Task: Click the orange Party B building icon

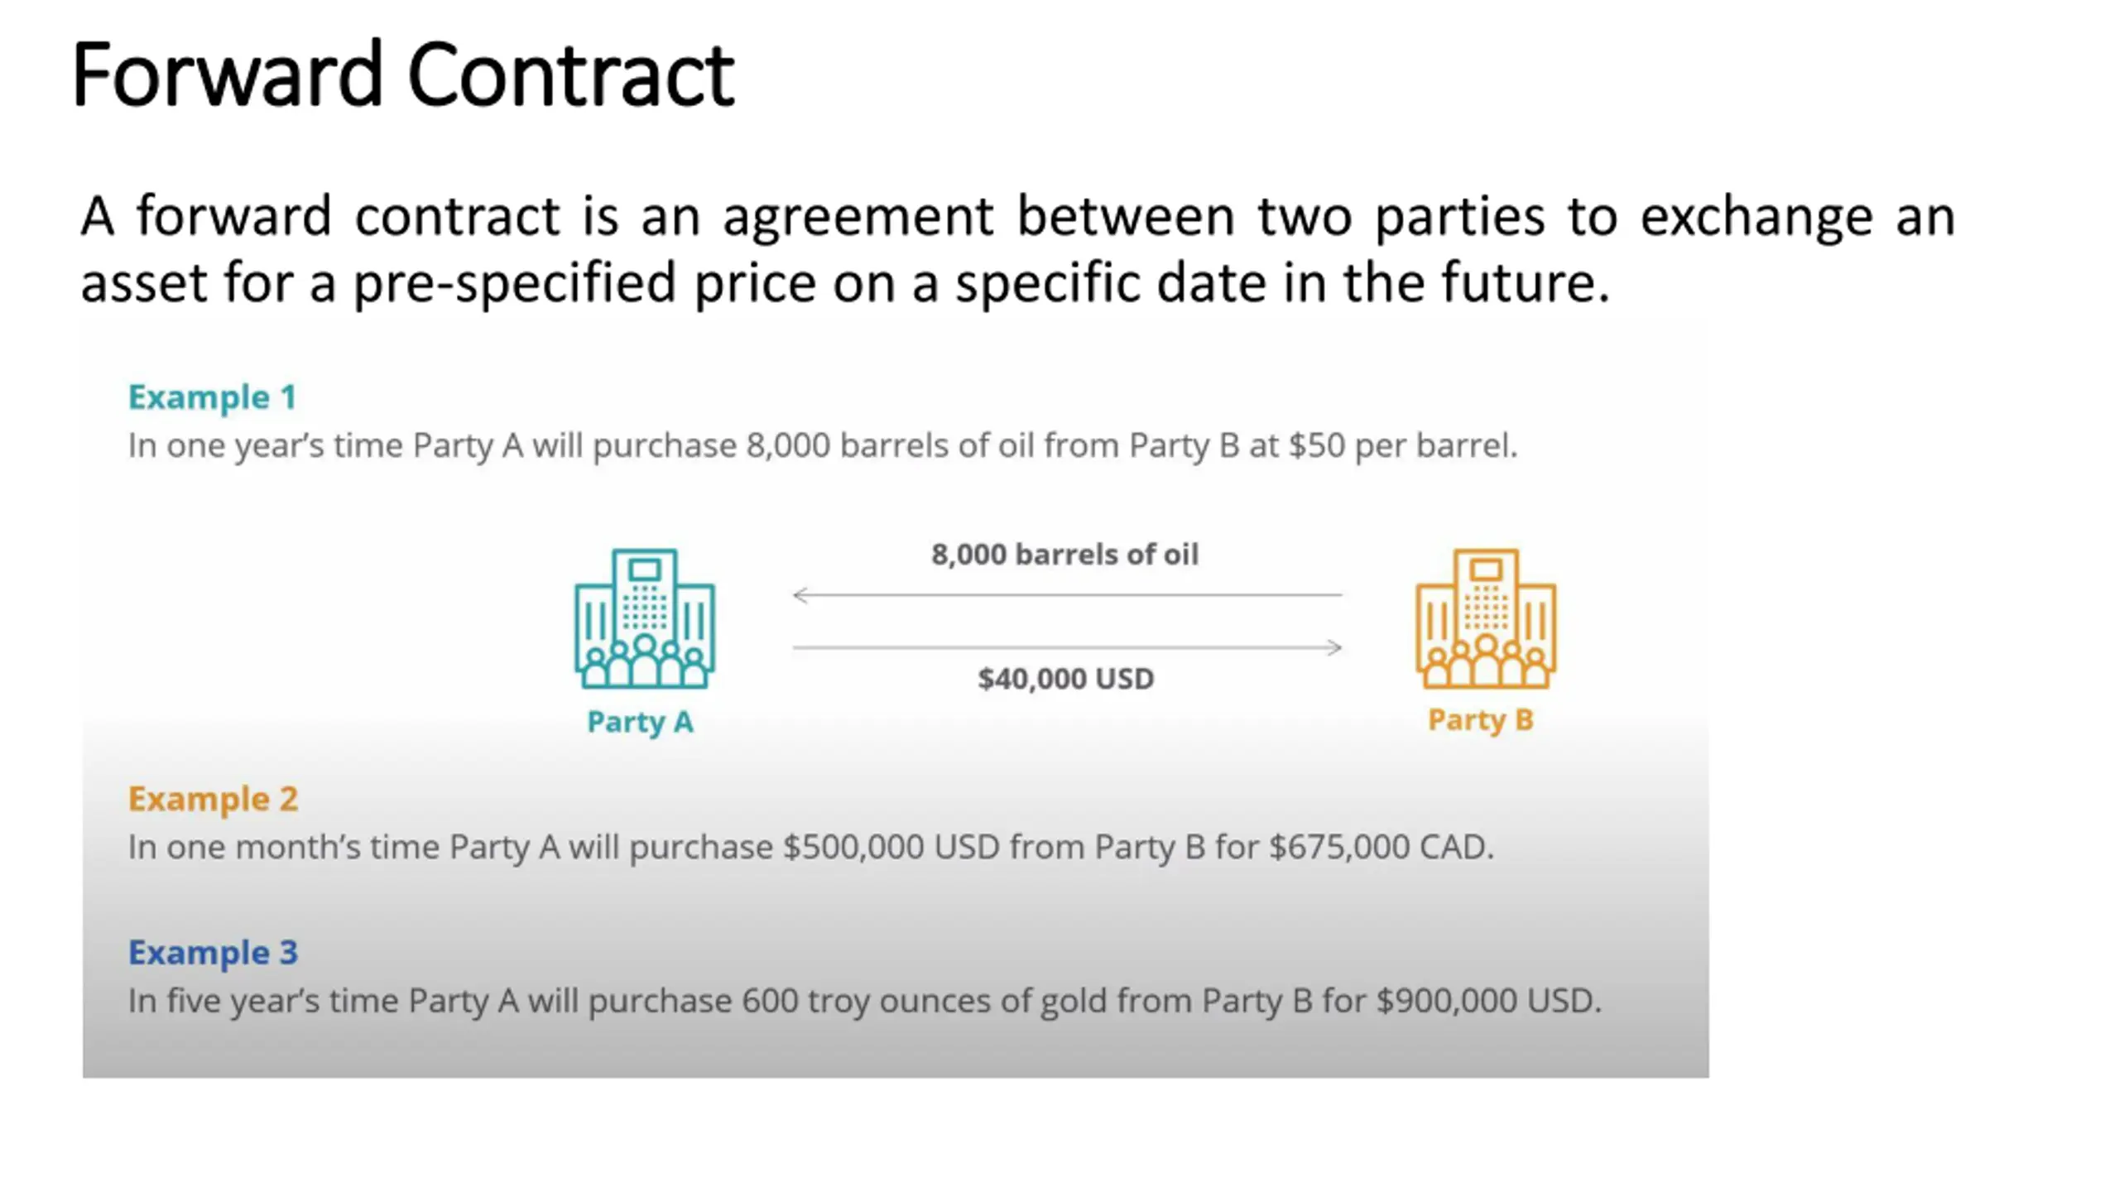Action: 1486,618
